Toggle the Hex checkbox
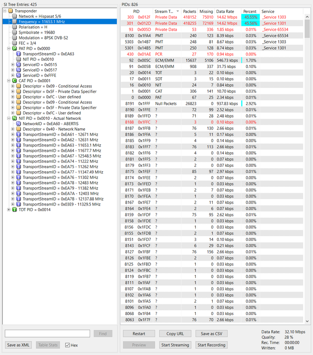313x355 pixels. click(x=67, y=345)
